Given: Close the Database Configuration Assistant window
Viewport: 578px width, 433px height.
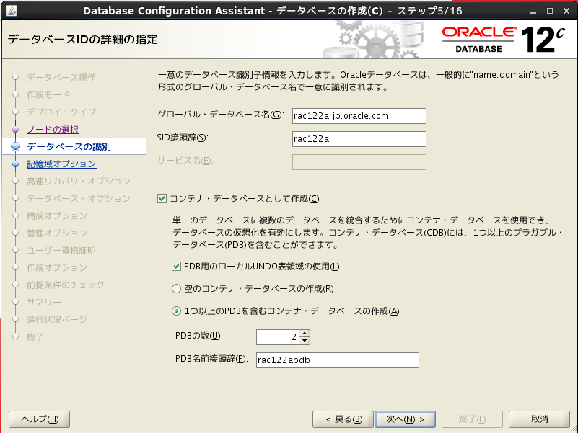Looking at the screenshot, I should click(566, 11).
